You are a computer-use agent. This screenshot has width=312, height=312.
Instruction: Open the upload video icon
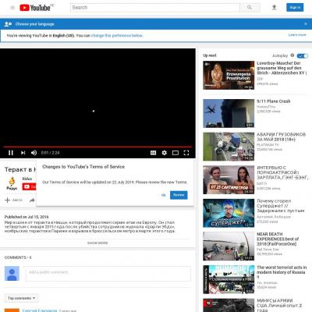(274, 8)
